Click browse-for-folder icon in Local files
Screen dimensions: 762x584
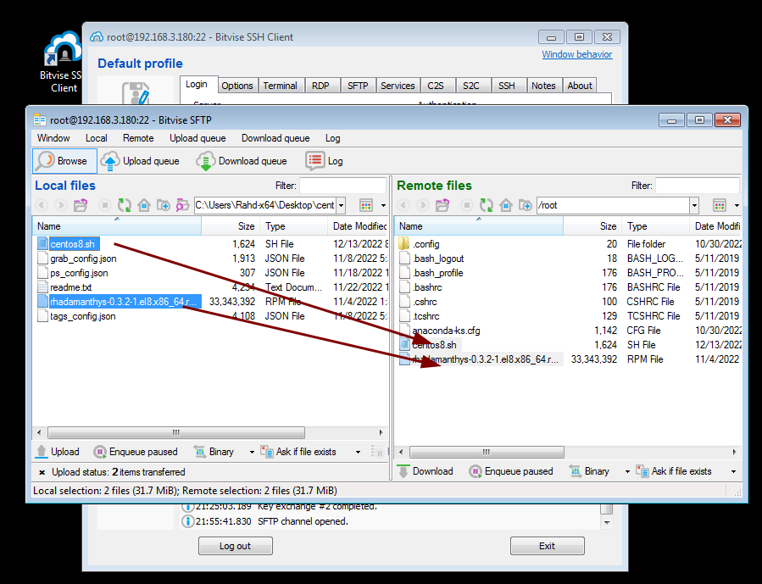click(182, 205)
